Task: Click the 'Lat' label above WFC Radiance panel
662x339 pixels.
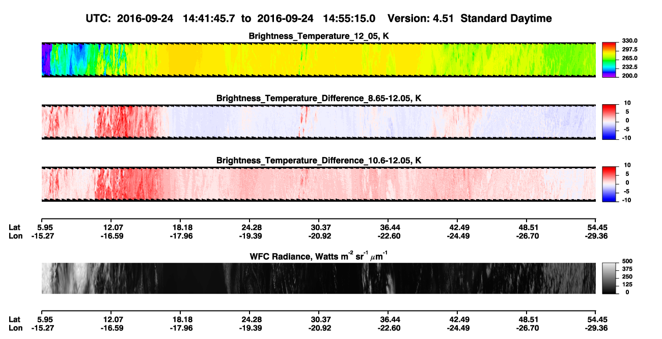Action: (15, 227)
